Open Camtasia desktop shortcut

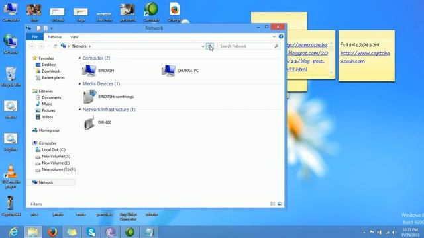(x=152, y=12)
